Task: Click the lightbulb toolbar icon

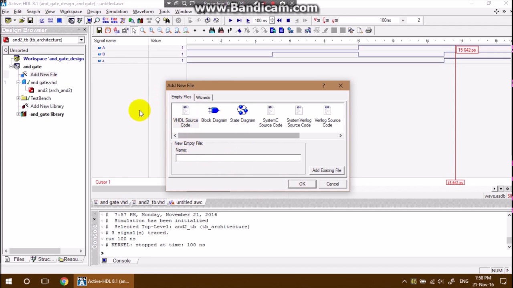Action: (x=158, y=20)
